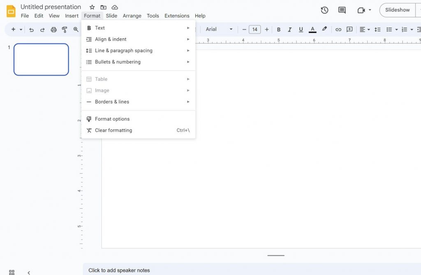Toggle bold in toolbar
Screen dimensions: 421x275
[x=279, y=30]
